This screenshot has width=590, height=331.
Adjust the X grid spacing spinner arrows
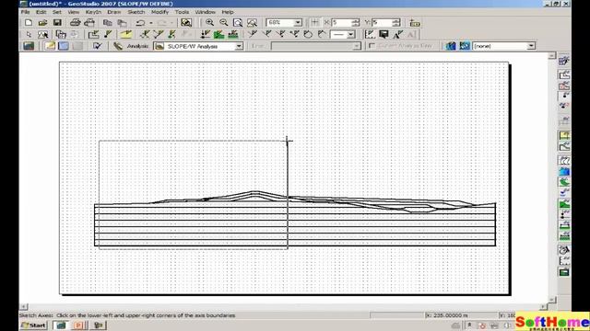click(356, 22)
